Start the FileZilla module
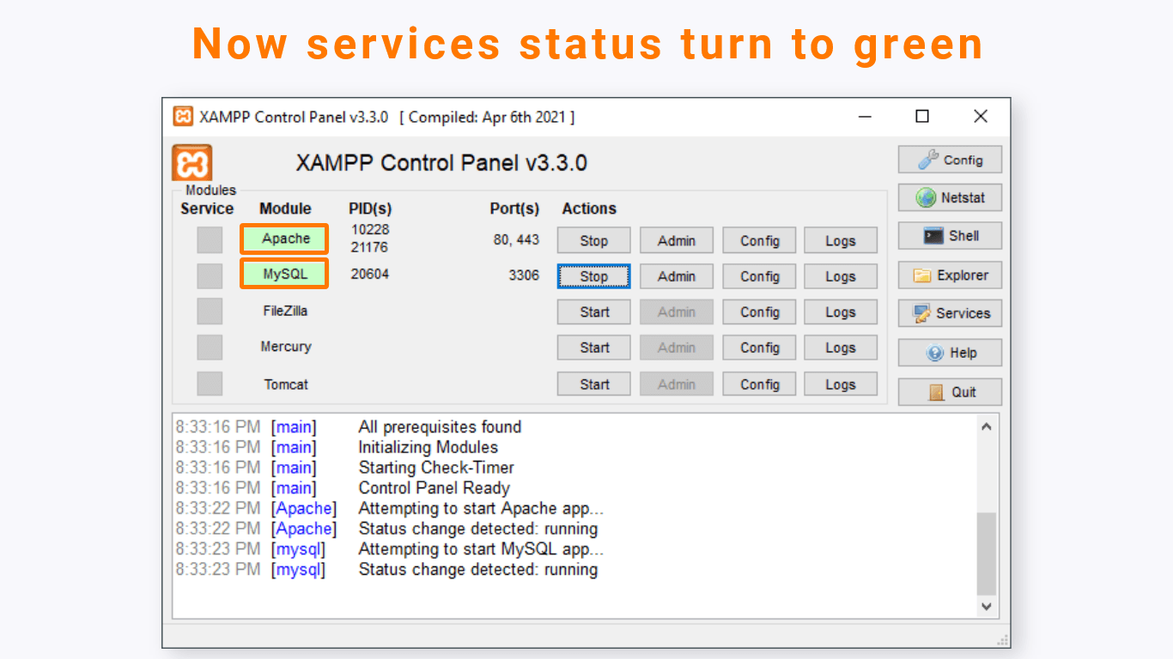Screen dimensions: 1173x659 click(593, 312)
